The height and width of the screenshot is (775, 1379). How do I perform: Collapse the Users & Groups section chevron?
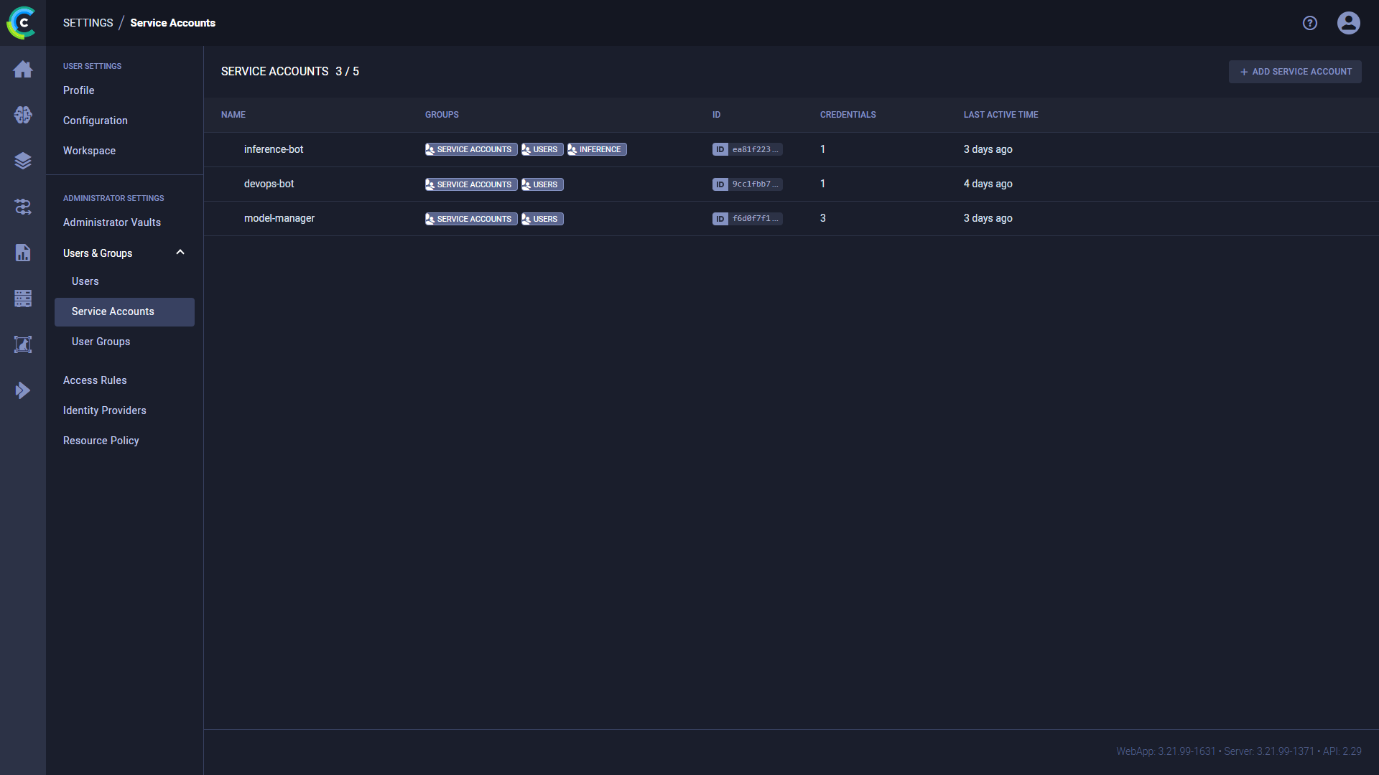click(180, 253)
